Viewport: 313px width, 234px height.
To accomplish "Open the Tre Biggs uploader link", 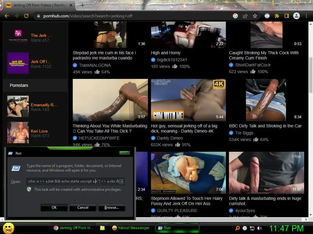I will pos(244,133).
